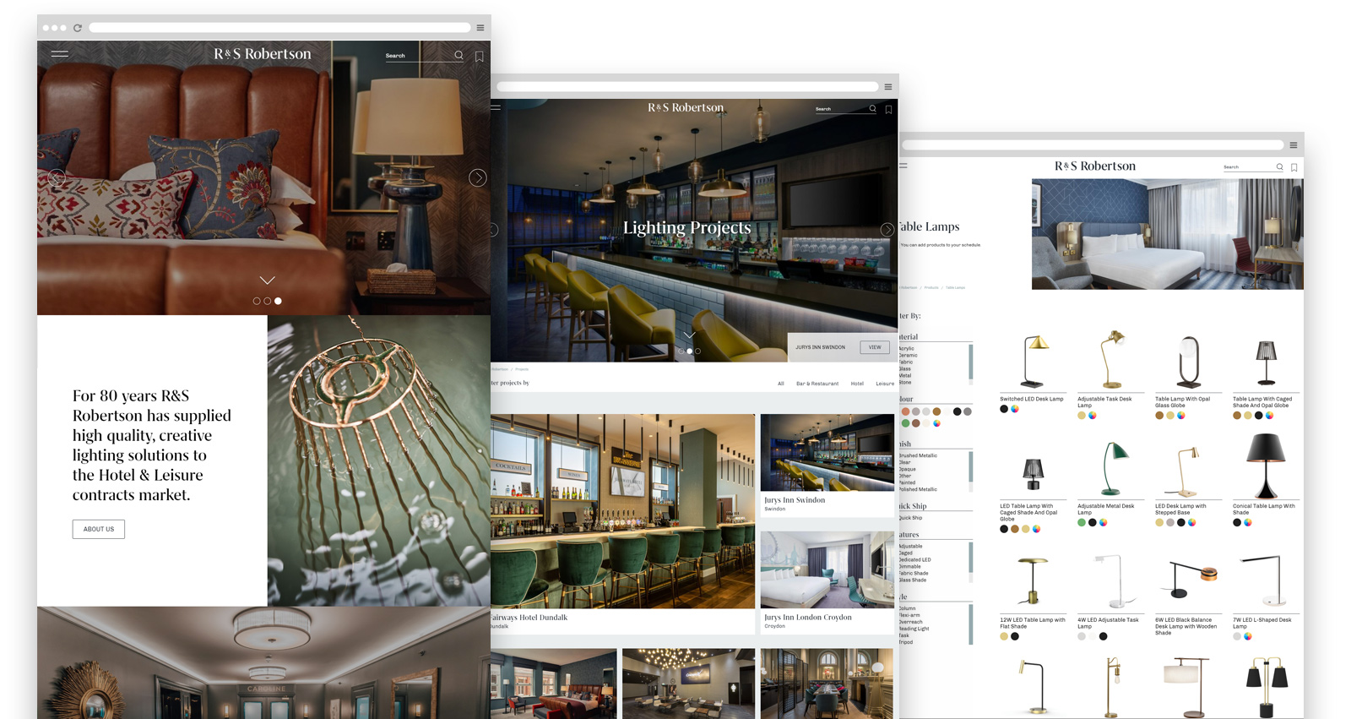Click bookmark icon in Table Lamps window

pyautogui.click(x=1294, y=167)
